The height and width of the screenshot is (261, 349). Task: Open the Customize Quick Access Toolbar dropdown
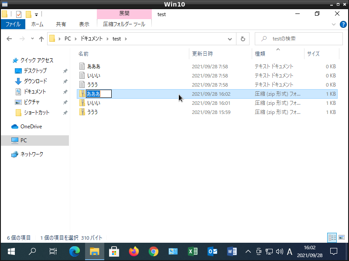(36, 15)
